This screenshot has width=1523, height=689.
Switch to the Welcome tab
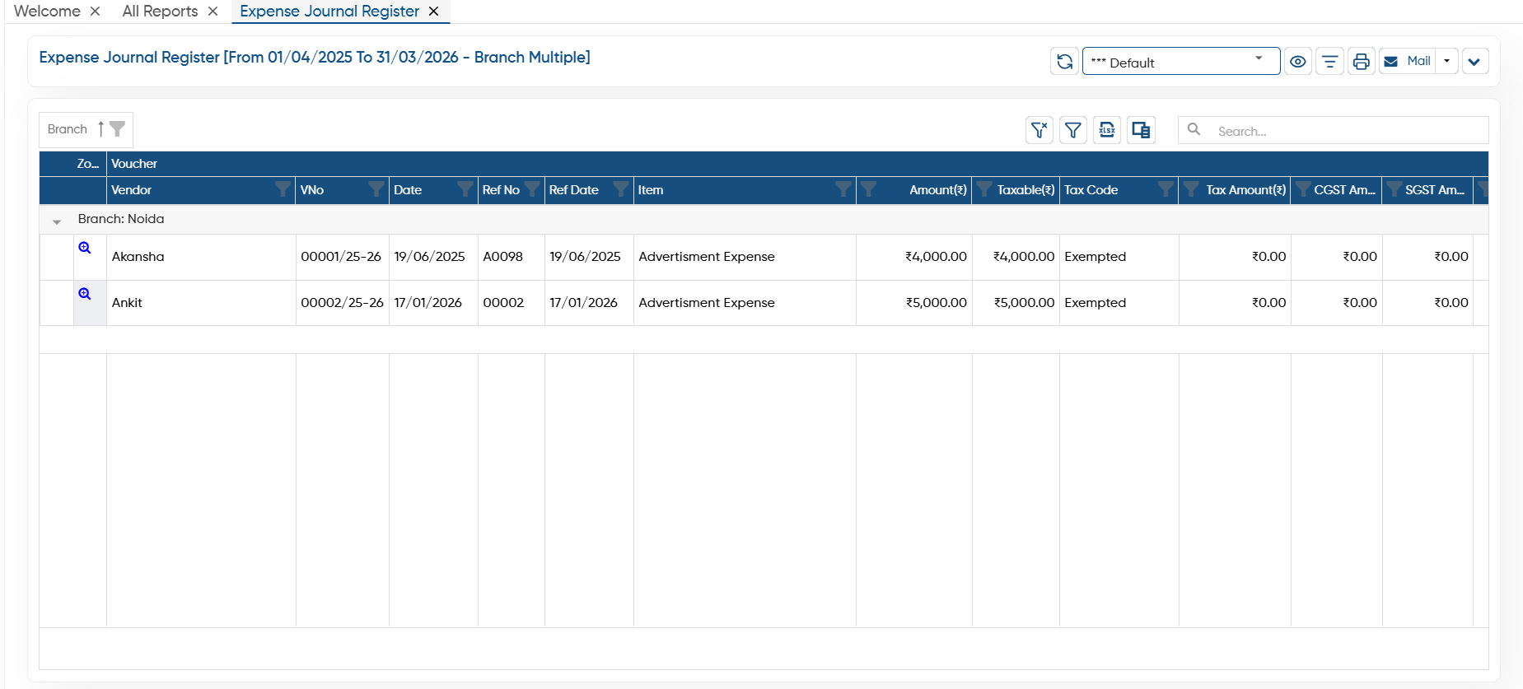tap(47, 12)
